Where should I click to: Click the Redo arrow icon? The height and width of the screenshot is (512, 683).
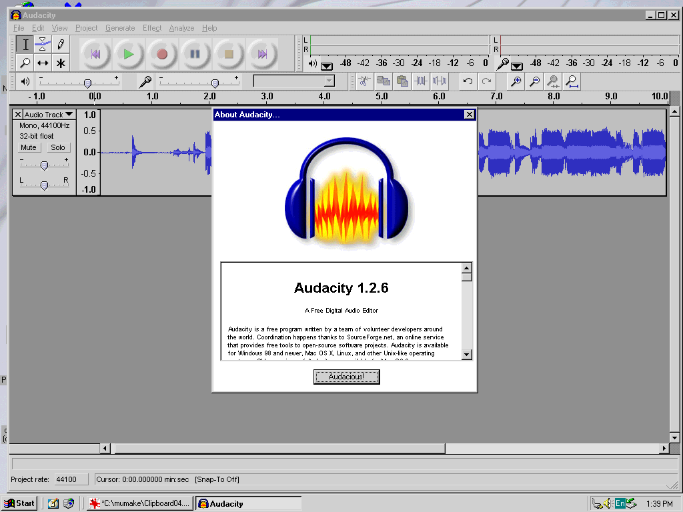486,81
